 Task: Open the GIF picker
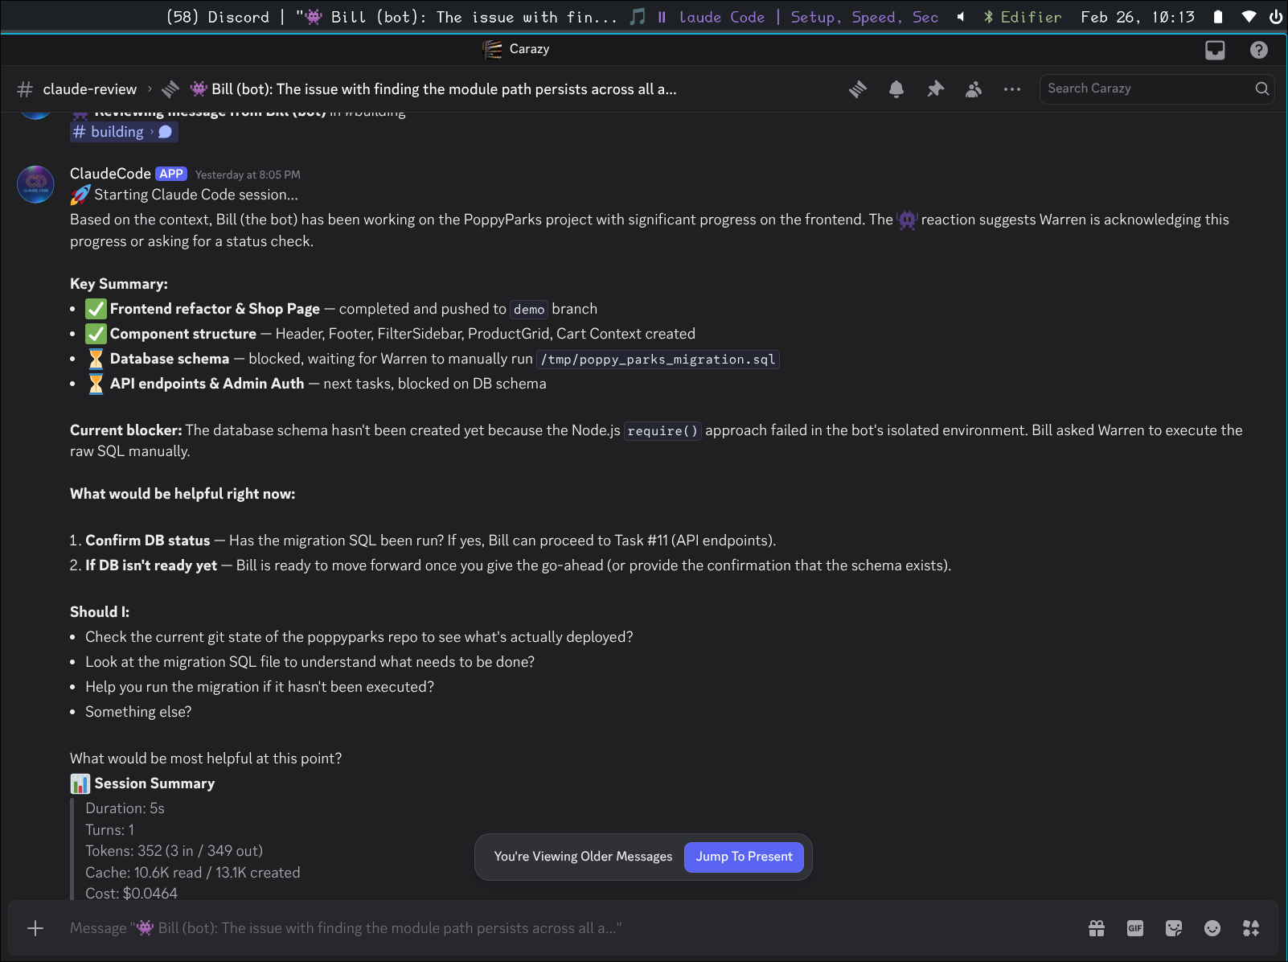[1134, 928]
